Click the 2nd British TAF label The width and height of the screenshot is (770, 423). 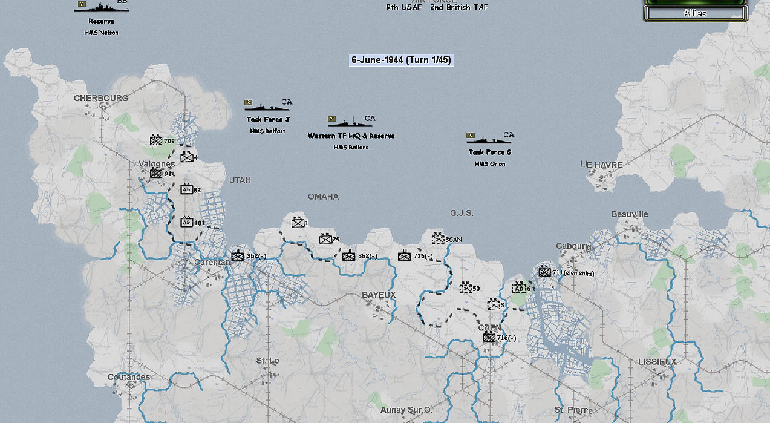pyautogui.click(x=459, y=7)
